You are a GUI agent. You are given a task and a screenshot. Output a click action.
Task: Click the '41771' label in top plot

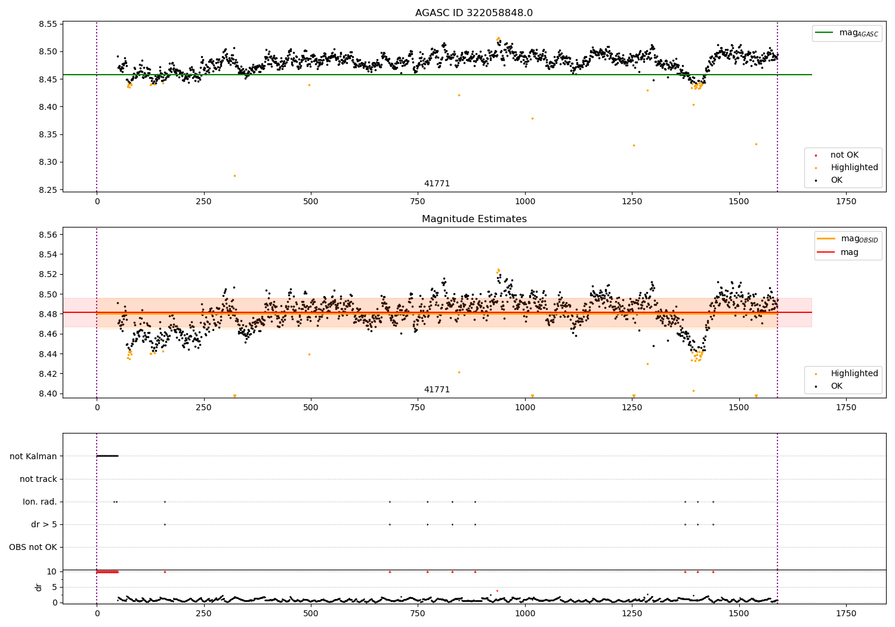tap(437, 184)
